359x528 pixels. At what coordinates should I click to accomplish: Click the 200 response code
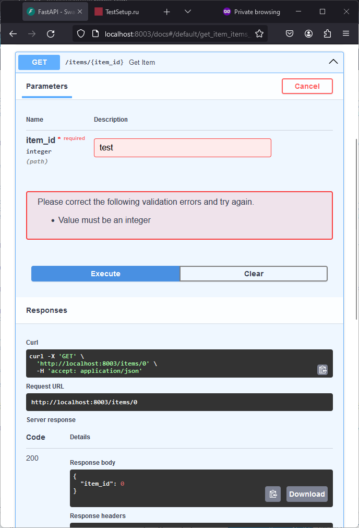tap(32, 458)
